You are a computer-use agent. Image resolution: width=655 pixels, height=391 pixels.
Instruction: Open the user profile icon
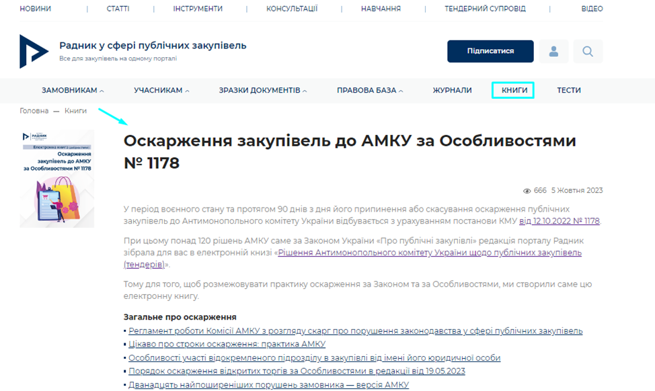[553, 51]
